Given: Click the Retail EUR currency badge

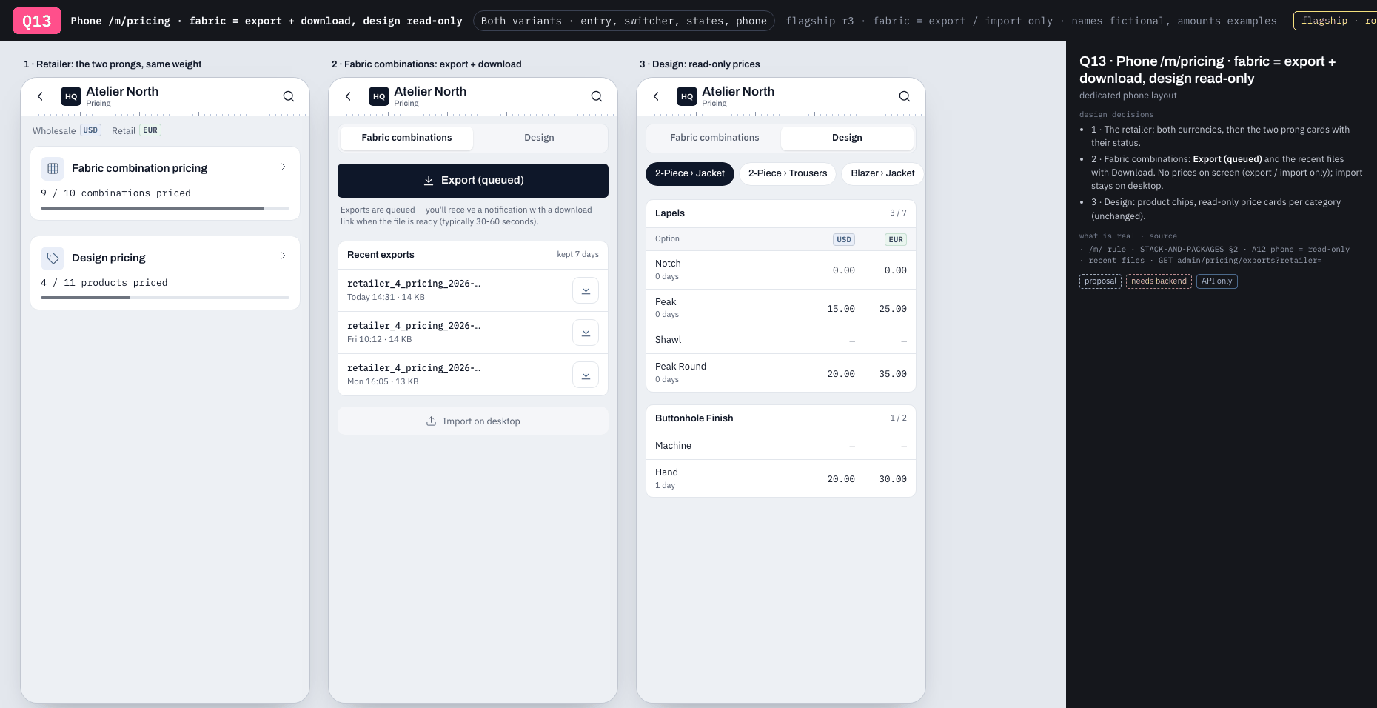Looking at the screenshot, I should [x=150, y=130].
